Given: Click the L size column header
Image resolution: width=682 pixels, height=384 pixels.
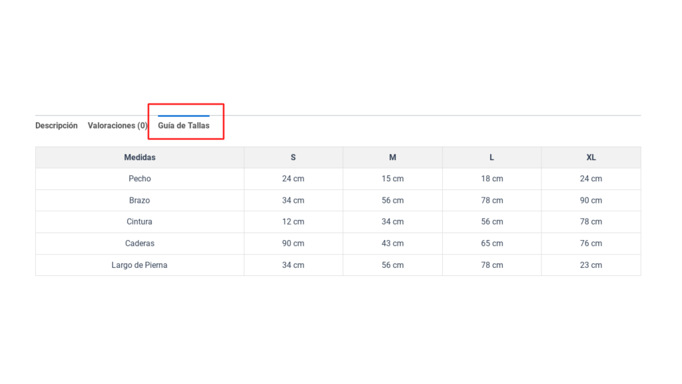Looking at the screenshot, I should (492, 157).
